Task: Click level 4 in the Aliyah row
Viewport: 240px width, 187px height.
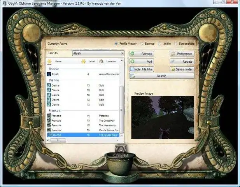Action: (88, 74)
